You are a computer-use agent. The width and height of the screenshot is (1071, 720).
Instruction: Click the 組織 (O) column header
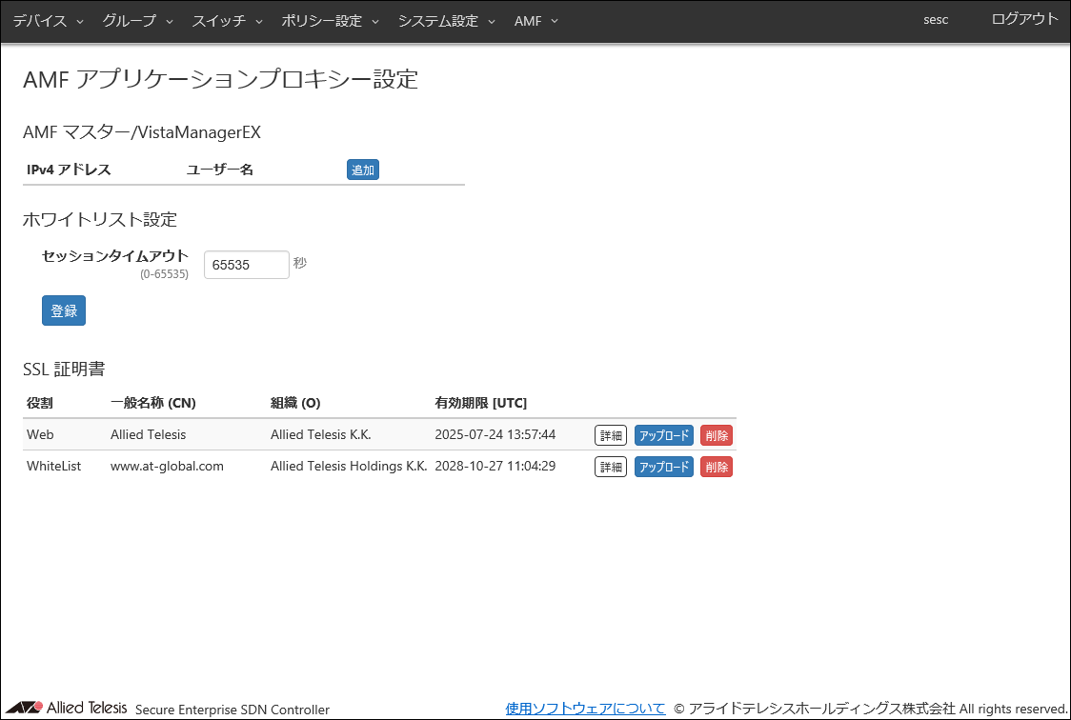click(x=295, y=403)
